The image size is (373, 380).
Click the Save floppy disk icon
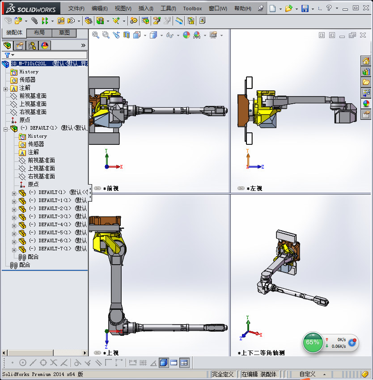click(x=305, y=8)
